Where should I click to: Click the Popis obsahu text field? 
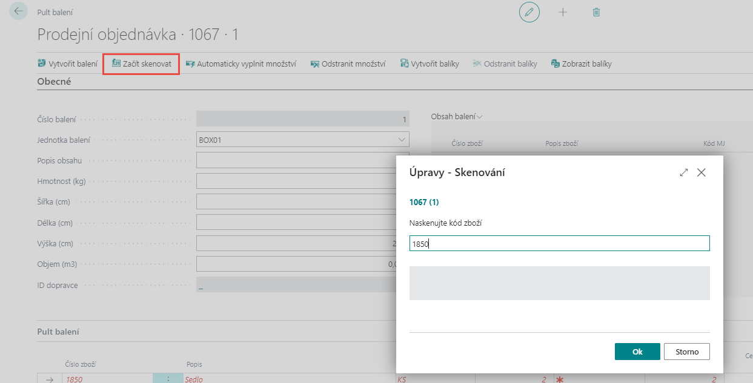pos(297,160)
